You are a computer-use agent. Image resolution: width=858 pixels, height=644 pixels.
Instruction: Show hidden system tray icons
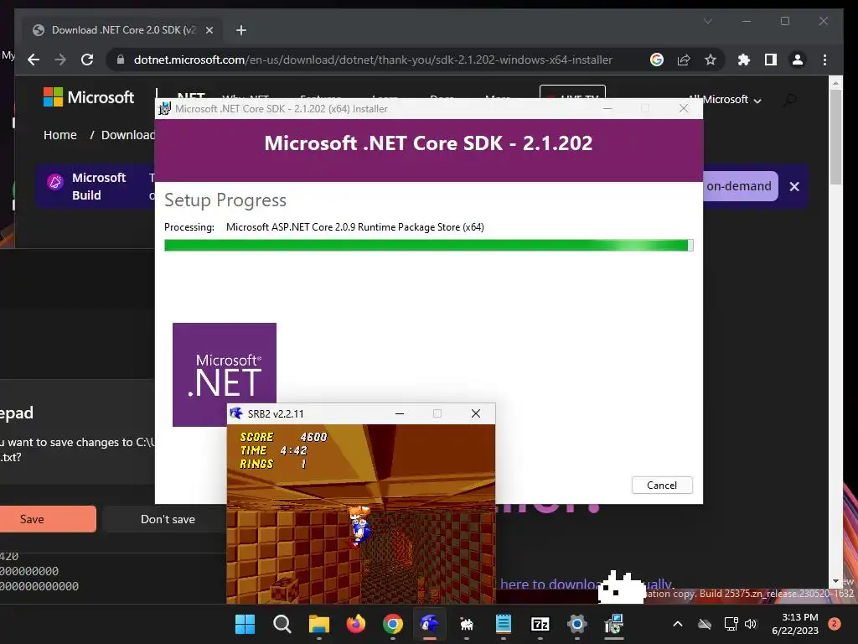click(677, 624)
